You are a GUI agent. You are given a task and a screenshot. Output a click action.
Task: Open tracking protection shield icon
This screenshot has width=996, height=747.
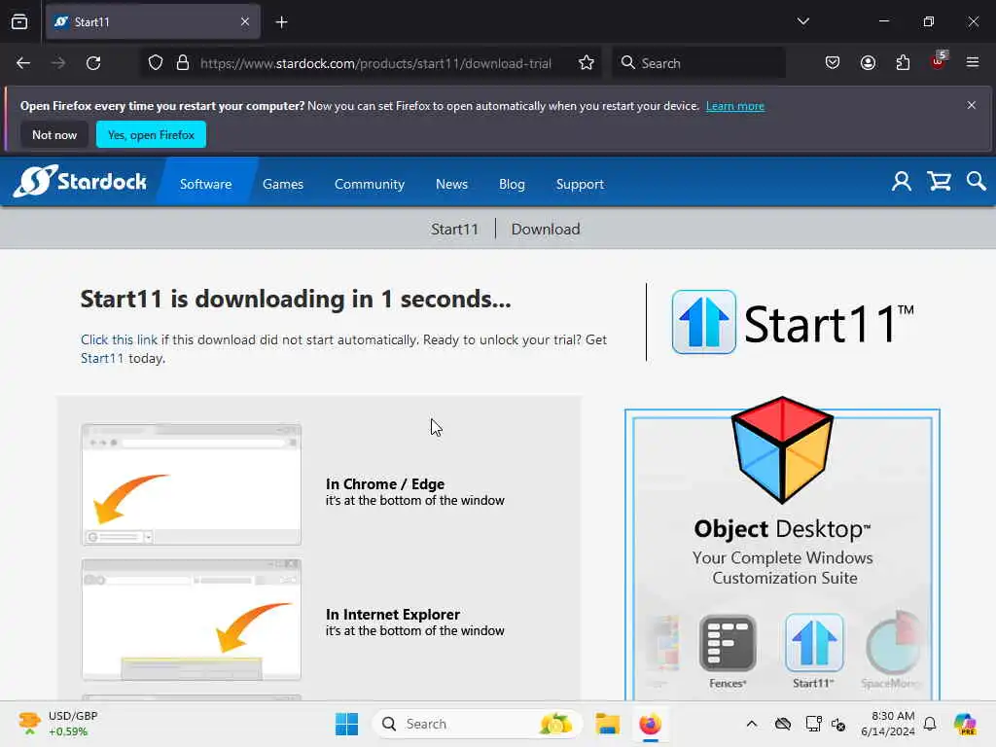156,63
